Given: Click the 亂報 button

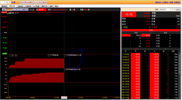Looking at the screenshot, I should 45,2.
